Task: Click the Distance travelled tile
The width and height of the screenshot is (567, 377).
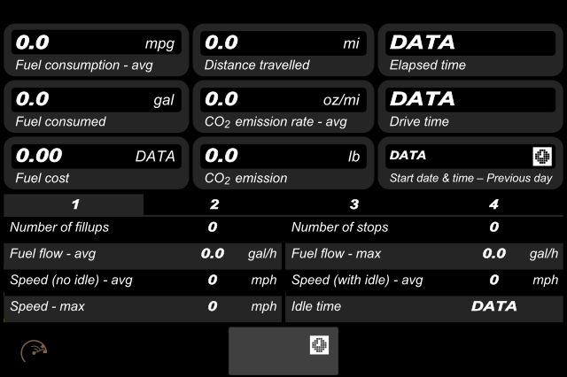Action: [x=283, y=50]
